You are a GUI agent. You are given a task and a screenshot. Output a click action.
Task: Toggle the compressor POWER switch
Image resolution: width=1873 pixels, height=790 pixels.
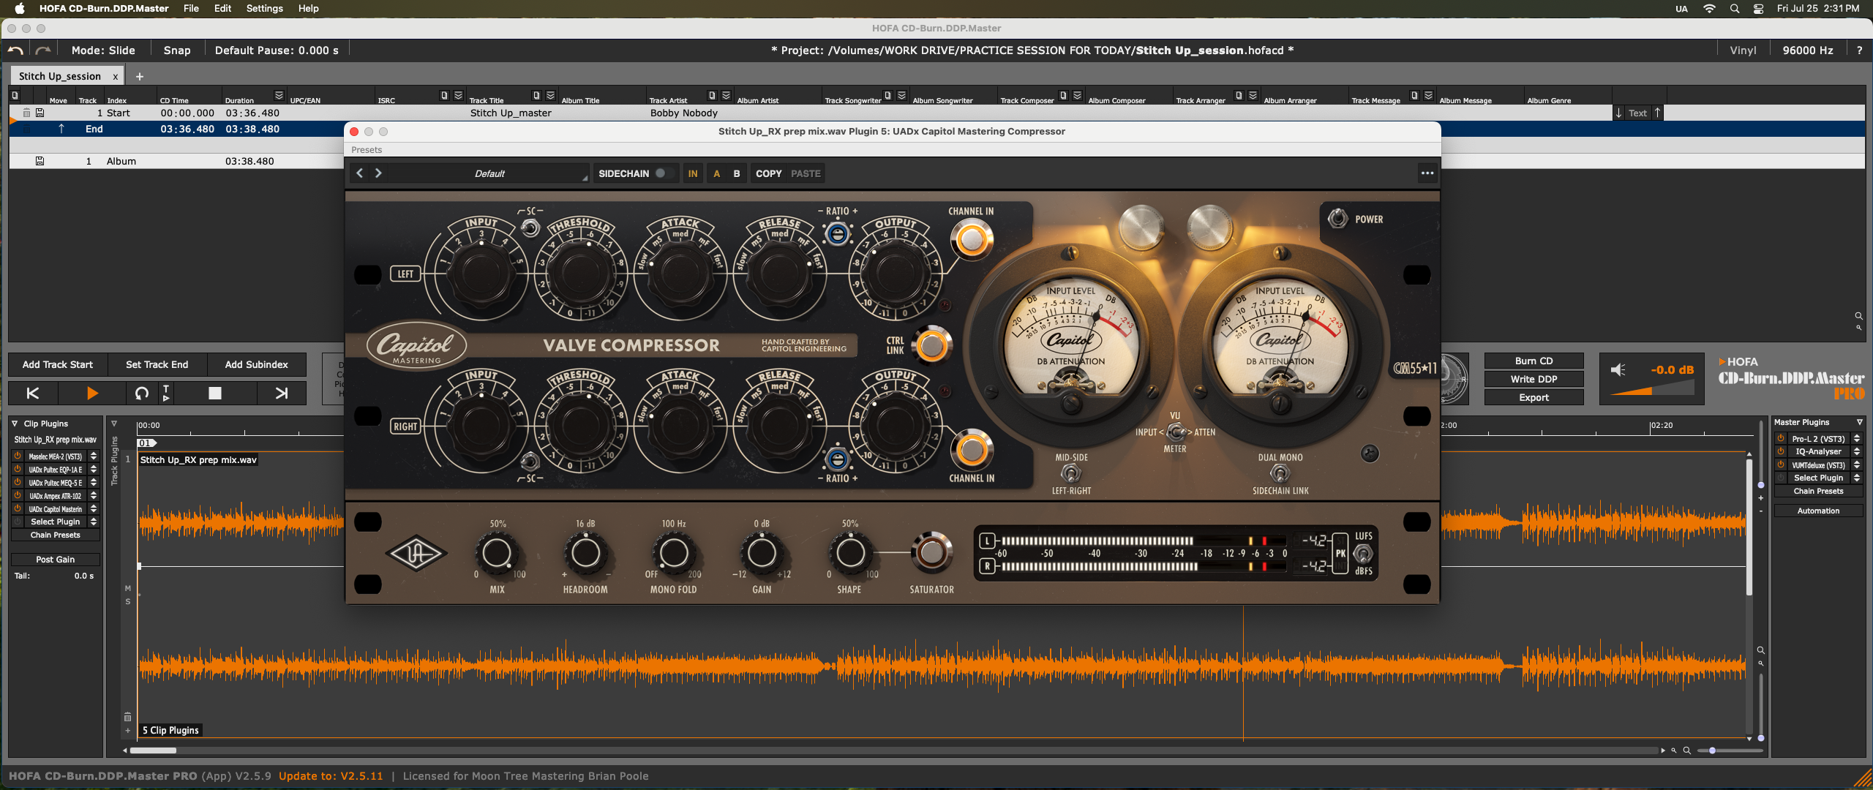point(1337,219)
